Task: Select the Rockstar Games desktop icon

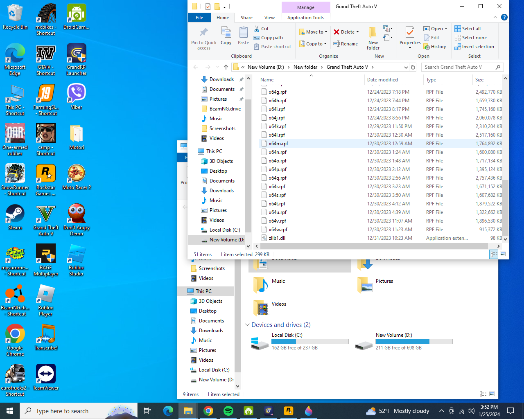Action: (46, 180)
